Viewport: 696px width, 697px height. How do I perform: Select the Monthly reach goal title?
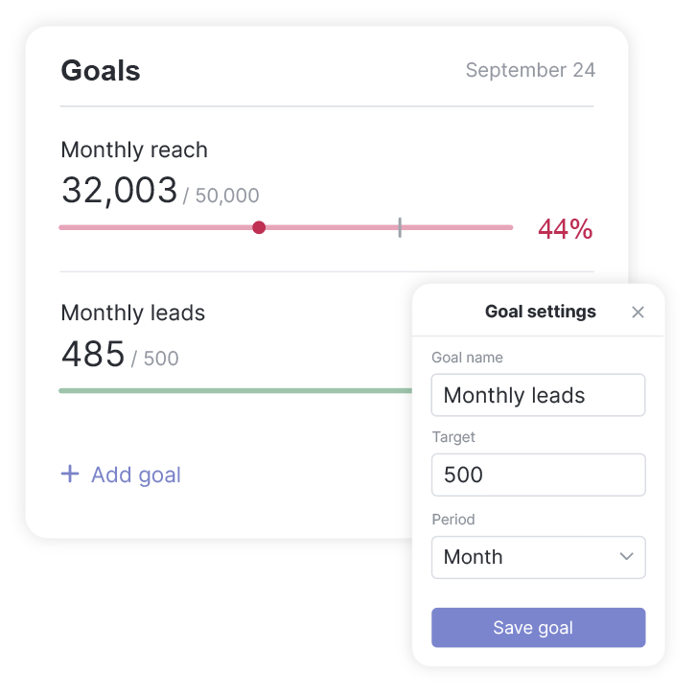(x=134, y=150)
